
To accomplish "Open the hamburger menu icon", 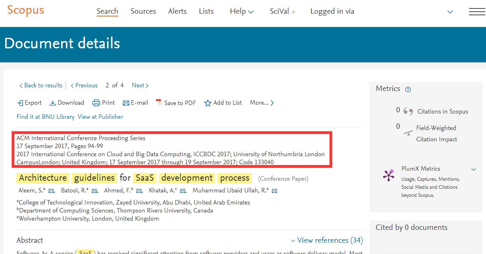I will point(477,12).
